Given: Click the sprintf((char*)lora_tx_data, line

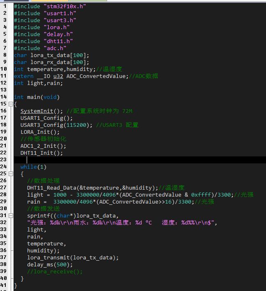Looking at the screenshot, I should point(73,216).
